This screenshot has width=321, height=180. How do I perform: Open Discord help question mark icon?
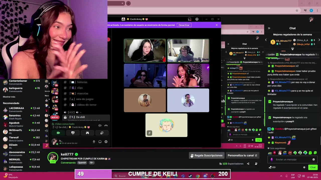click(x=197, y=19)
